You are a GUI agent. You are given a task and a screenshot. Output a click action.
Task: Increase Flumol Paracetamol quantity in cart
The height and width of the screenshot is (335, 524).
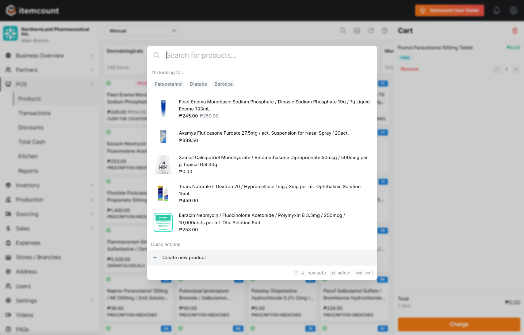click(x=516, y=69)
